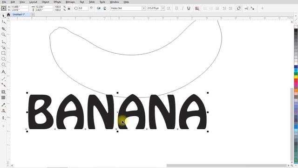Add a new document tab
The width and height of the screenshot is (298, 168).
point(33,14)
